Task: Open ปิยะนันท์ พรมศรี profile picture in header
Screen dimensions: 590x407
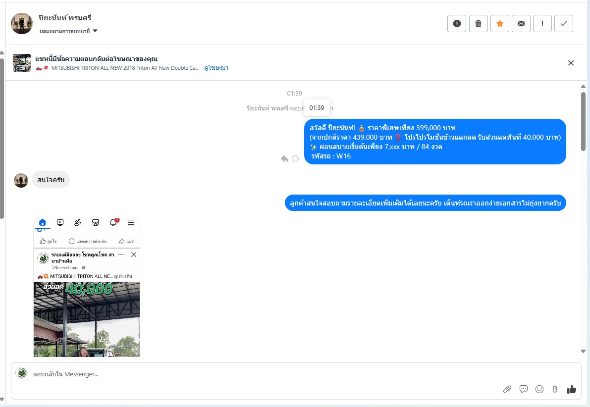Action: click(22, 24)
